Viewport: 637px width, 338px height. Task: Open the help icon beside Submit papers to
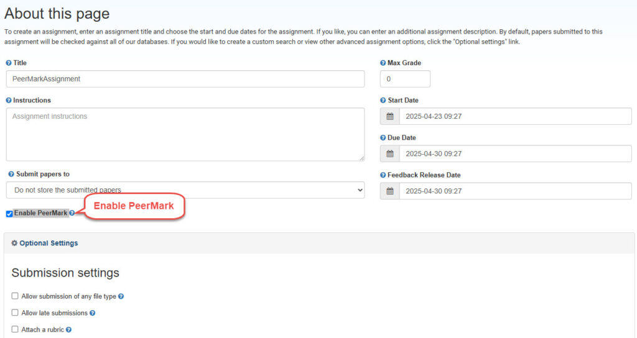11,174
